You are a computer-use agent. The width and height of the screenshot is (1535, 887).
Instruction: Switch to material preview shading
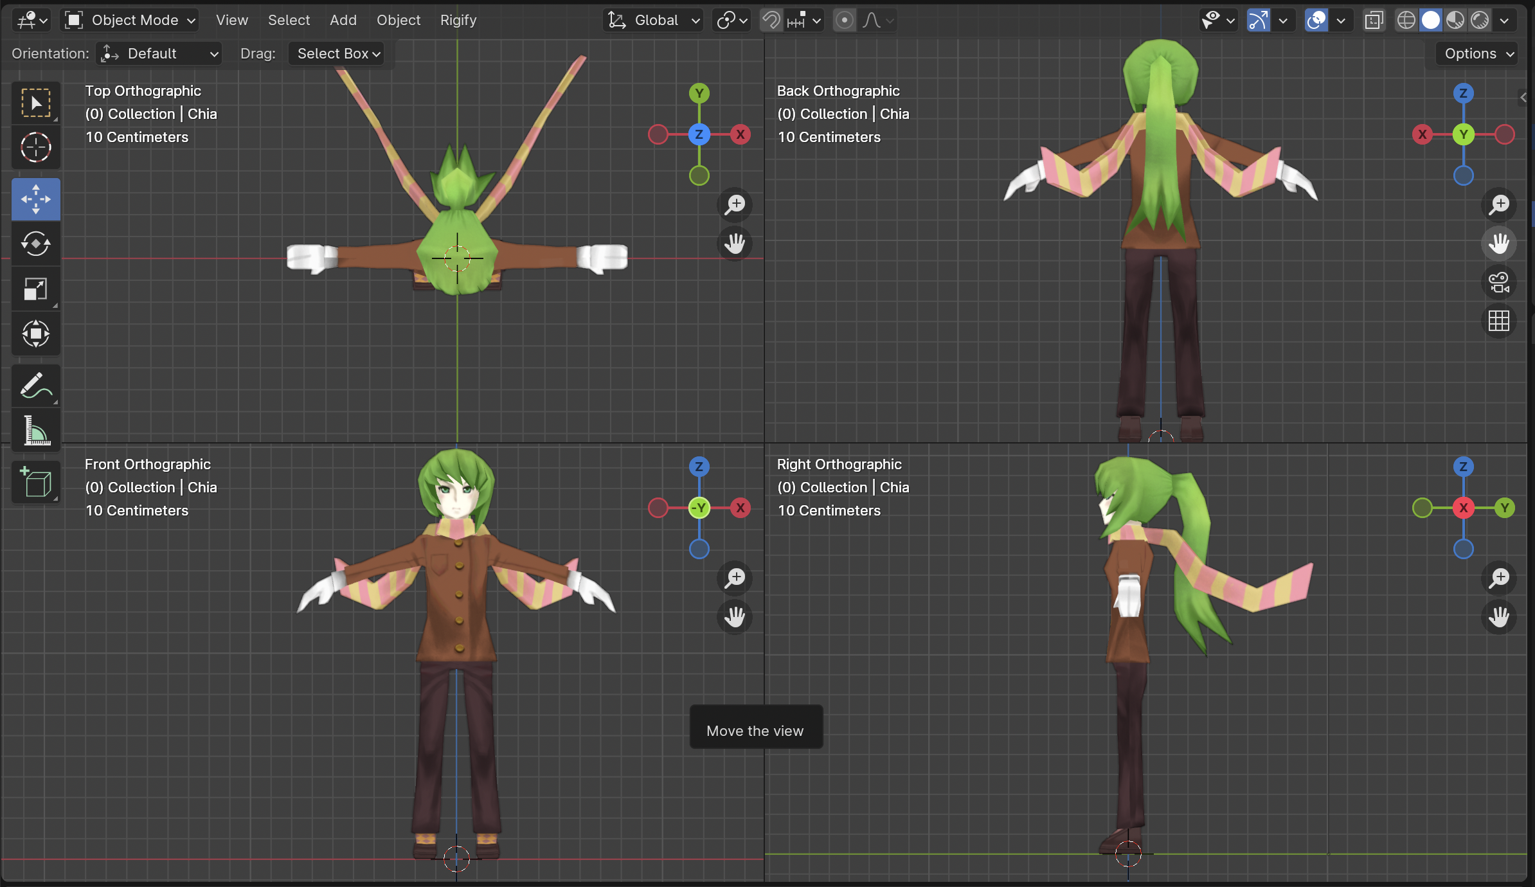(x=1455, y=20)
